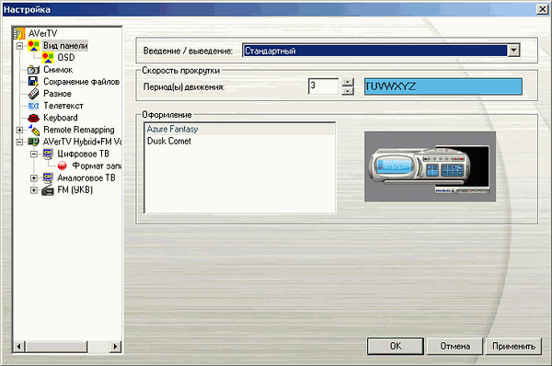Select the FM (УКВ) label
Image resolution: width=552 pixels, height=366 pixels.
[x=75, y=190]
